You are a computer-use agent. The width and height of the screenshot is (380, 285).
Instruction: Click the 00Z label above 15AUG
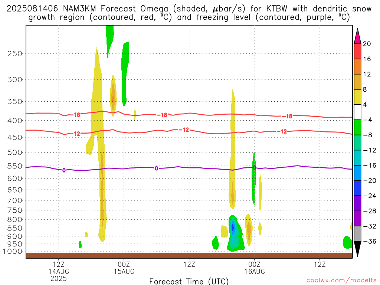click(124, 264)
